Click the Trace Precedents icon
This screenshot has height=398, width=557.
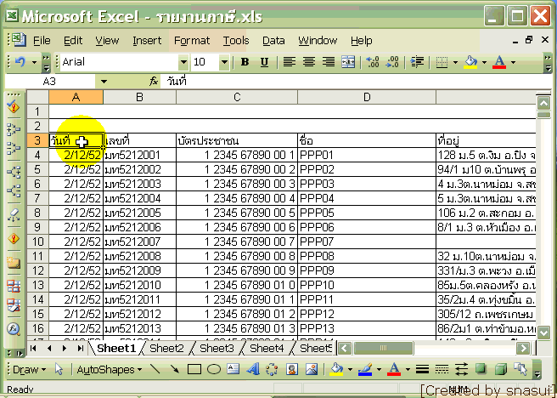[x=14, y=129]
